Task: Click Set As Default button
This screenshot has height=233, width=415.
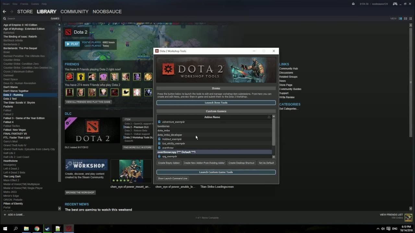Action: click(266, 163)
